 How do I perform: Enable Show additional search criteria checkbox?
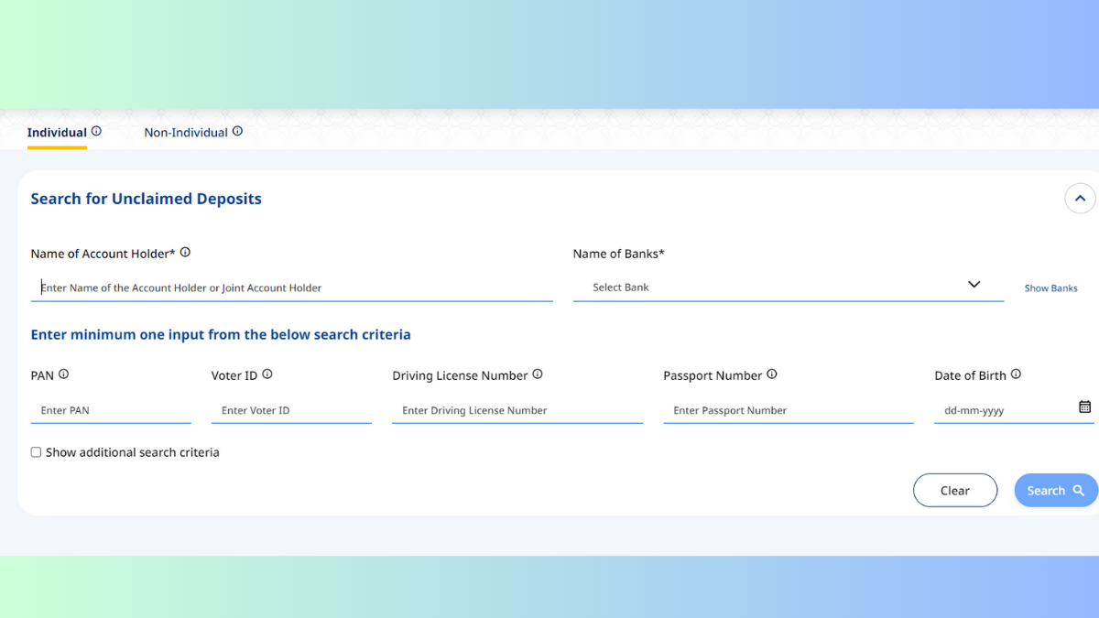[37, 452]
